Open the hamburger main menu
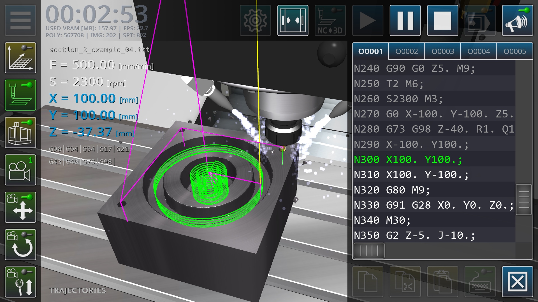The image size is (538, 302). pos(20,20)
